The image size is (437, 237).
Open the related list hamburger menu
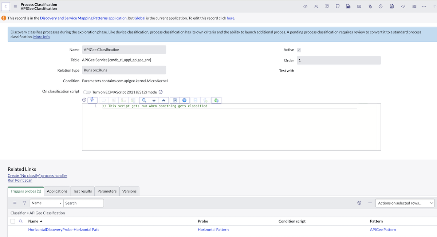click(15, 203)
